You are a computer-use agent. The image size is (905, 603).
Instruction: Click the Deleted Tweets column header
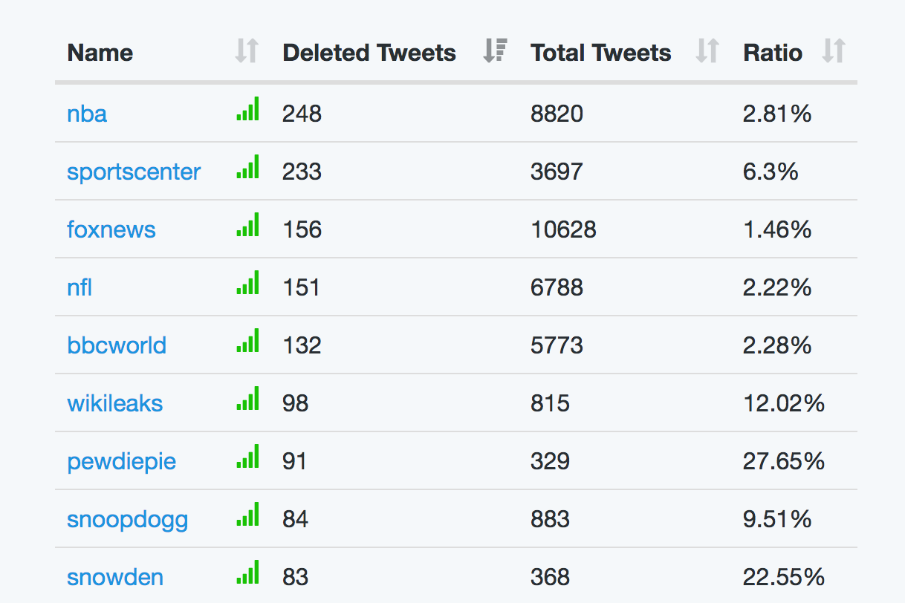click(369, 53)
